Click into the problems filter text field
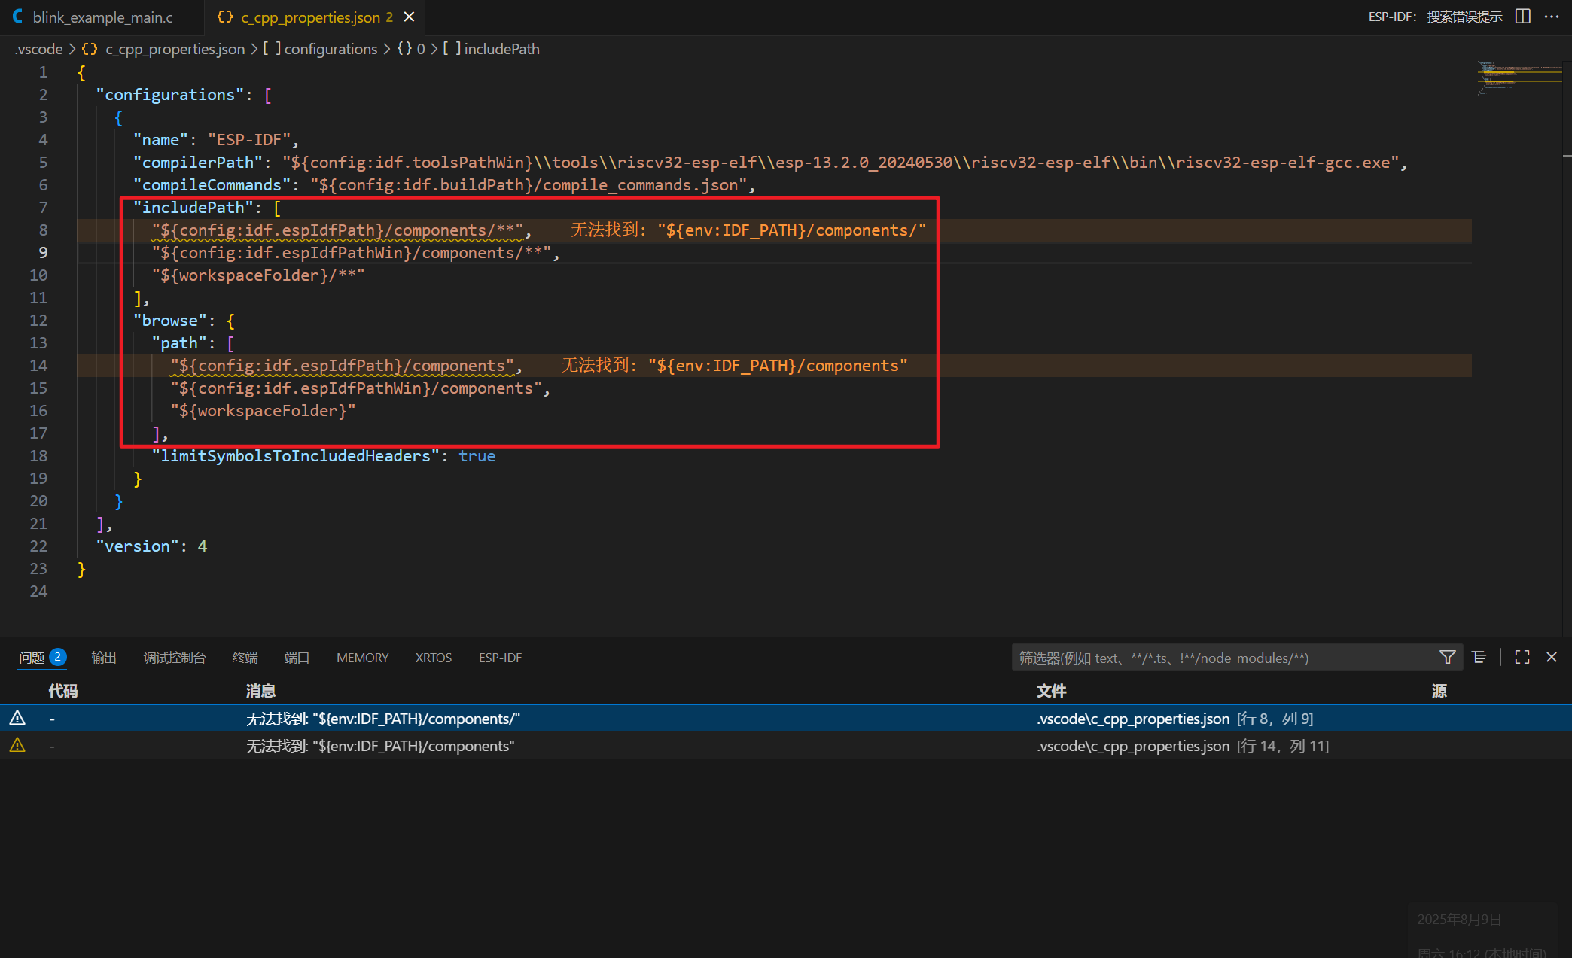The width and height of the screenshot is (1572, 958). (x=1220, y=658)
